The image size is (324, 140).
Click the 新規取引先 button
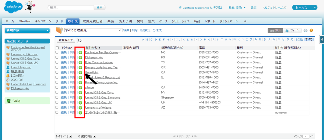point(66,40)
